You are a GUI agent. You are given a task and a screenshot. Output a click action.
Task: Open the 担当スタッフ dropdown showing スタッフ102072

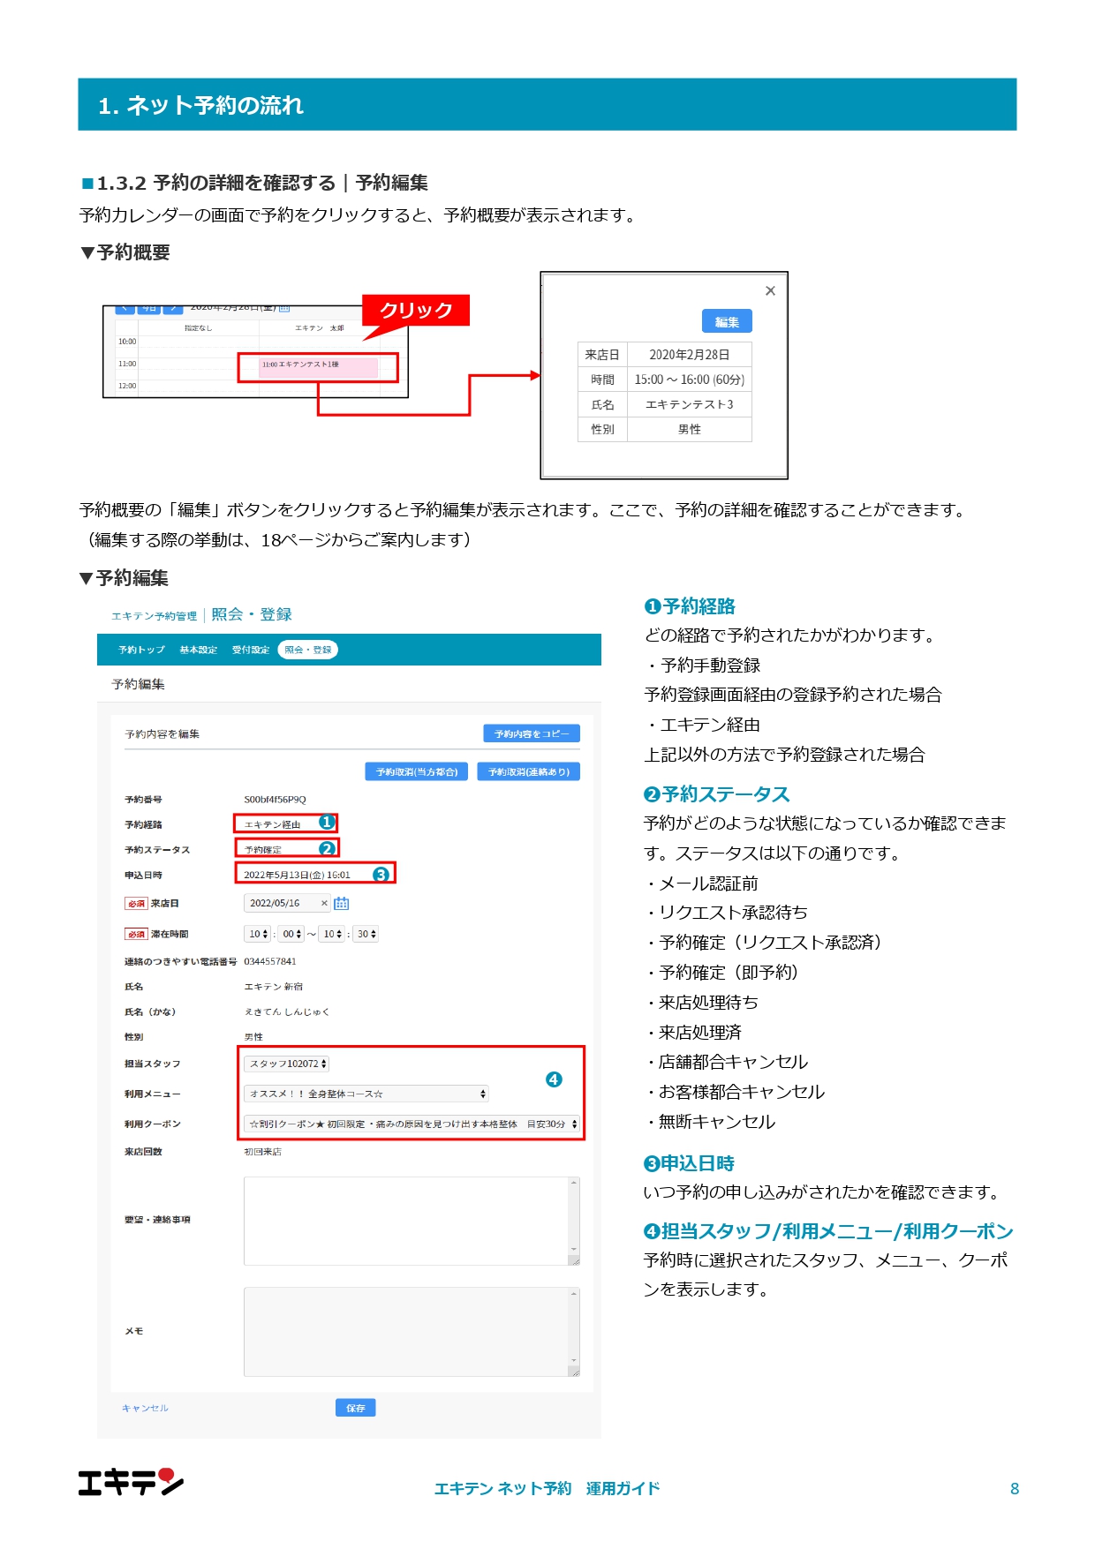(286, 1064)
